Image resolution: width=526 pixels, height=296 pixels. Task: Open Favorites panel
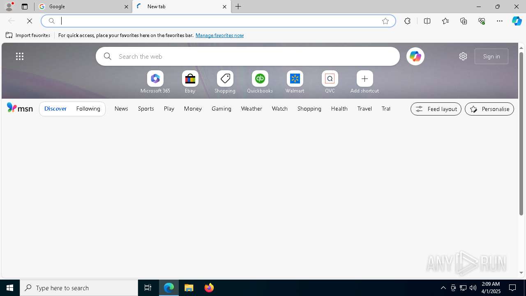tap(445, 21)
